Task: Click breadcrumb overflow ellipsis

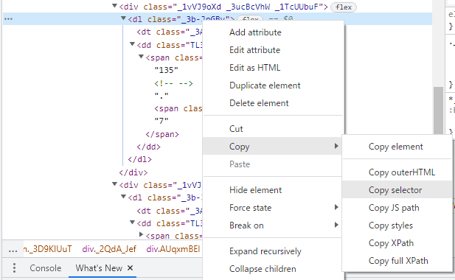Action: click(13, 250)
